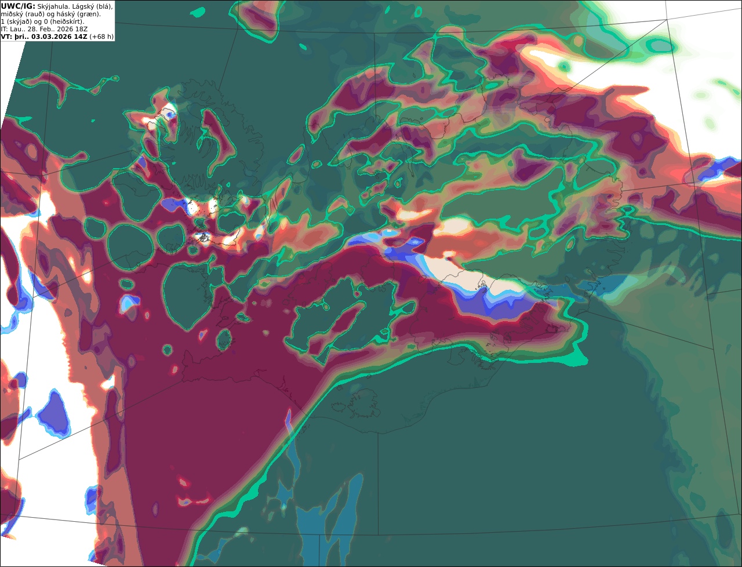Screen dimensions: 742x567
Task: Select the word 'Skýjahula' in the legend
Action: 53,7
